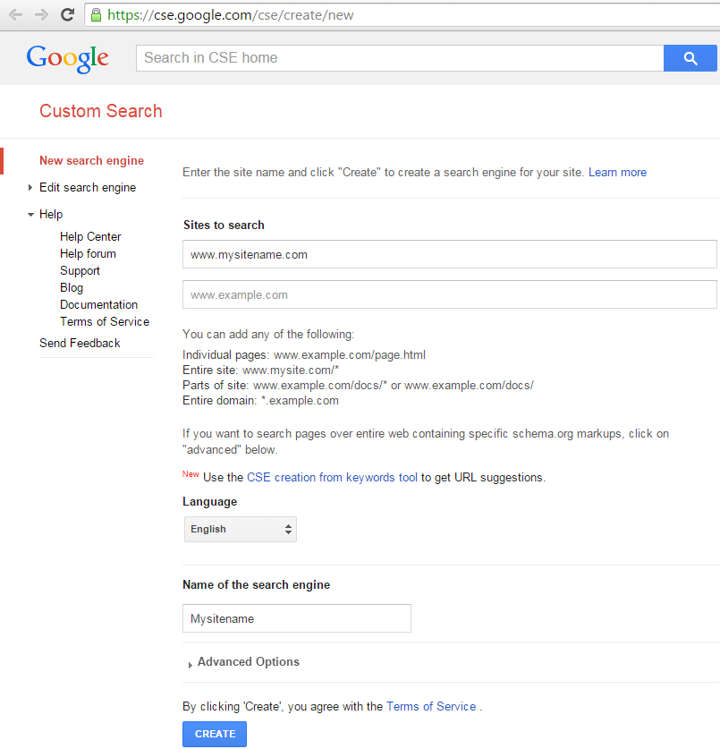Screen dimensions: 720x749
Task: Click the blue magnifier search button
Action: coord(690,58)
